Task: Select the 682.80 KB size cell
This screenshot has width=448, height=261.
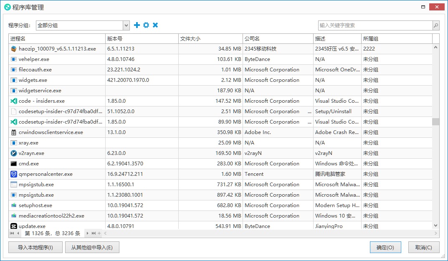Action: (x=210, y=205)
